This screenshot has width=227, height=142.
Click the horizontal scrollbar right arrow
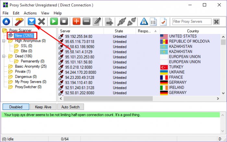click(218, 99)
